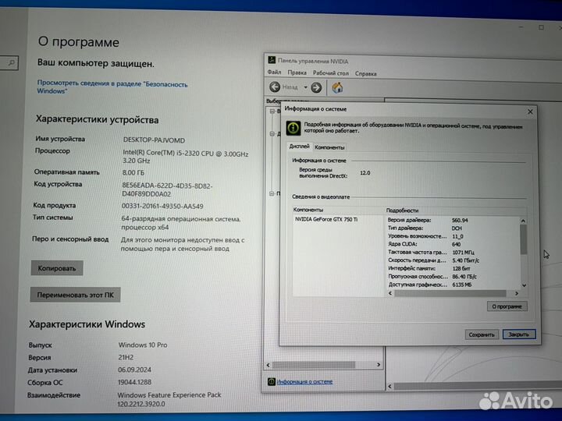Screen dimensions: 562x421
Task: Click the system information icon beside the link
Action: tap(272, 381)
